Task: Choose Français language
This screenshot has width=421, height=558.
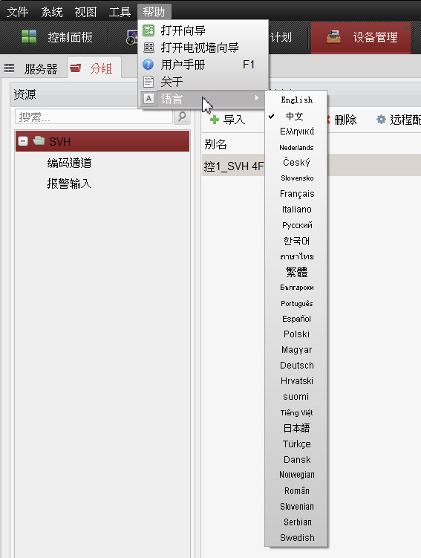Action: pyautogui.click(x=296, y=194)
